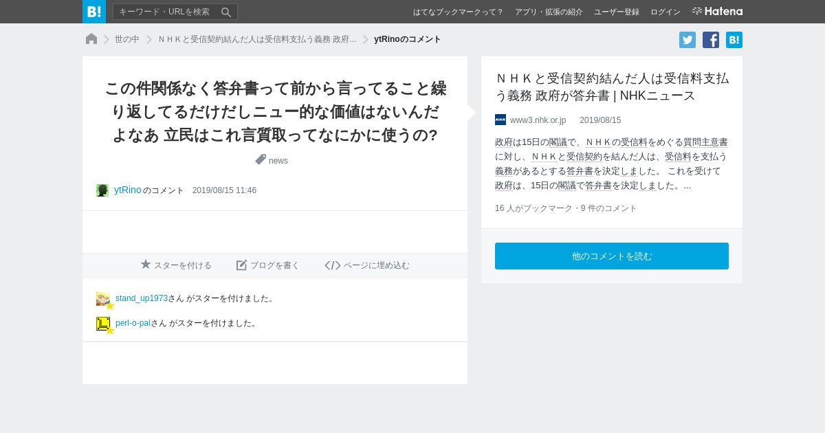Screen dimensions: 825x433
Task: Open www3.nhk.or.jp domain link
Action: pyautogui.click(x=538, y=120)
